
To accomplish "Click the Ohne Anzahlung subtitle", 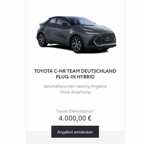I will tap(75, 92).
